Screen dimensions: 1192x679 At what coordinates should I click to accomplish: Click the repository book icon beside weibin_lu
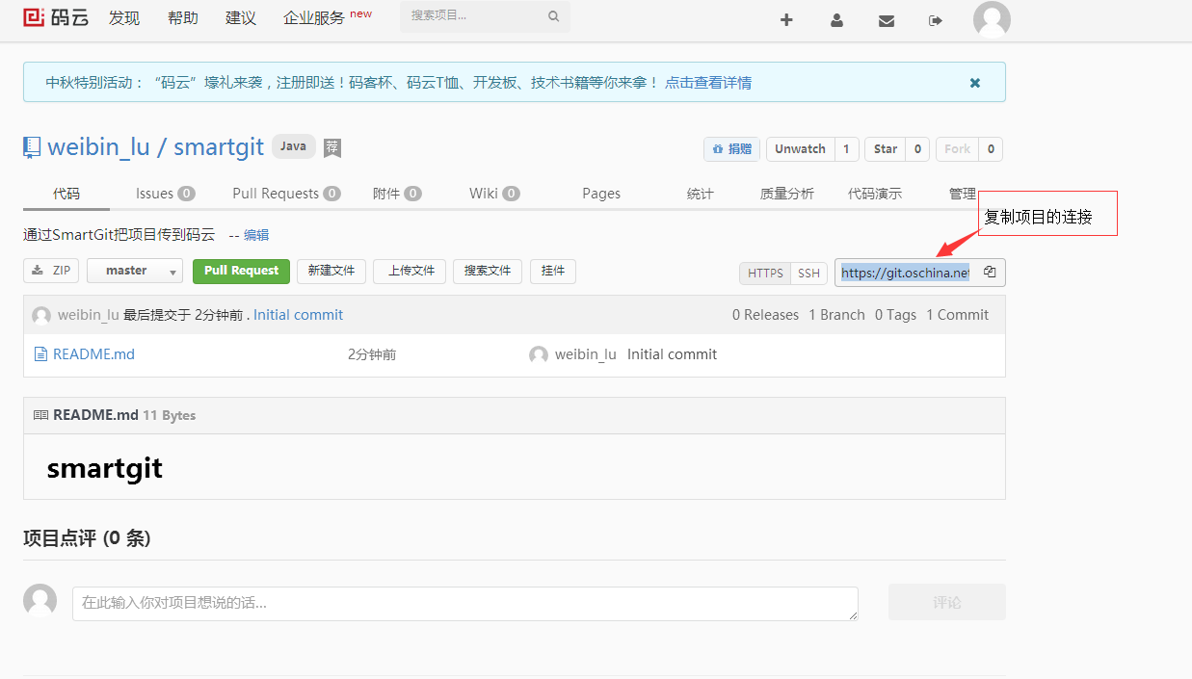pos(32,147)
